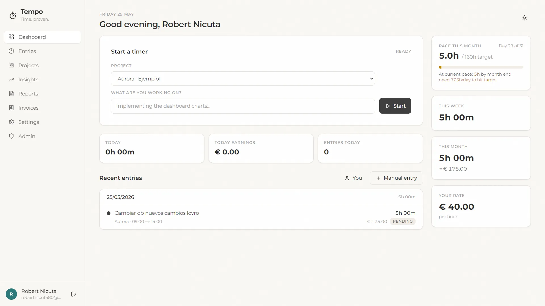Click the This Week 5h 00m card
The height and width of the screenshot is (306, 545).
(x=481, y=113)
